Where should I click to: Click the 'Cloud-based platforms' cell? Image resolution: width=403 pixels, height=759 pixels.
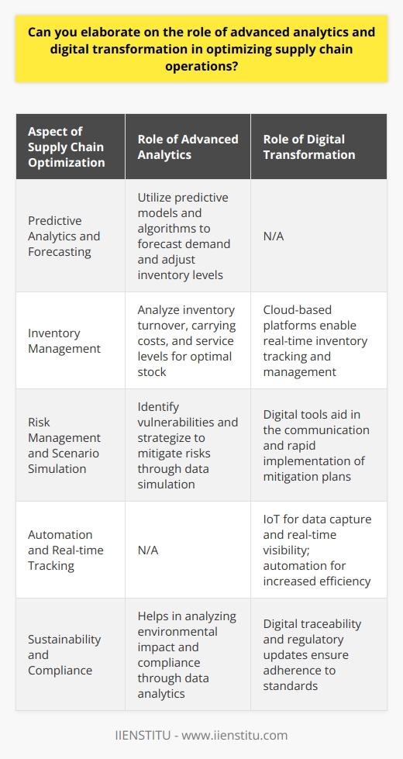click(319, 340)
